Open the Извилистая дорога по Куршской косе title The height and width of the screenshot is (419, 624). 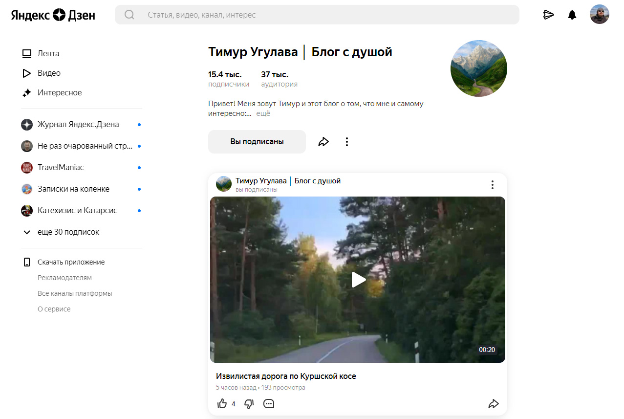point(286,376)
